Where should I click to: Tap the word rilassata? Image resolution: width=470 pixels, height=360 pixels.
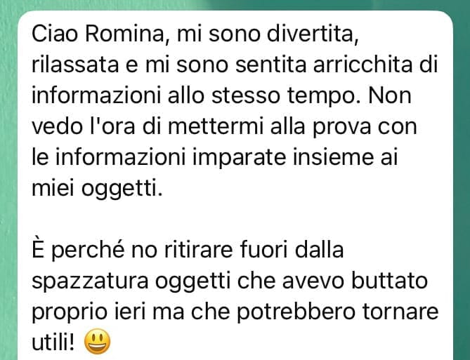75,65
